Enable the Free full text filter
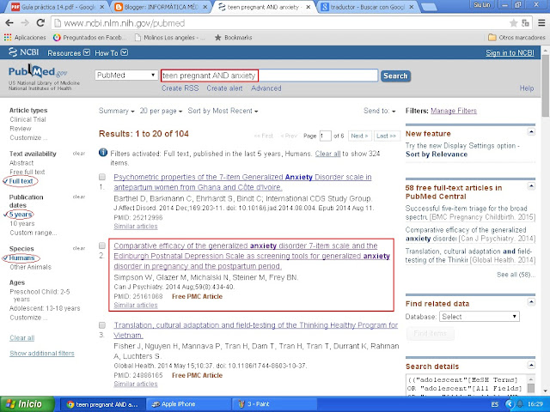This screenshot has height=412, width=550. [27, 172]
